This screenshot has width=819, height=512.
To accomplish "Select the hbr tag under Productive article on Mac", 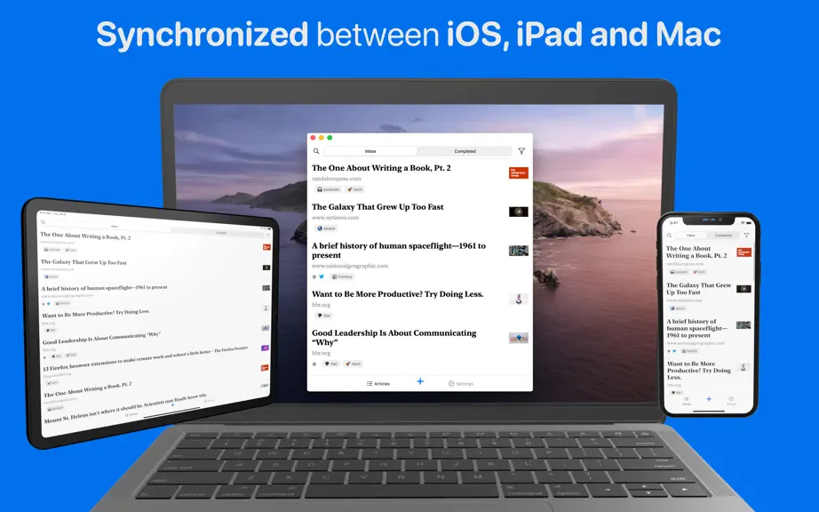I will click(324, 316).
